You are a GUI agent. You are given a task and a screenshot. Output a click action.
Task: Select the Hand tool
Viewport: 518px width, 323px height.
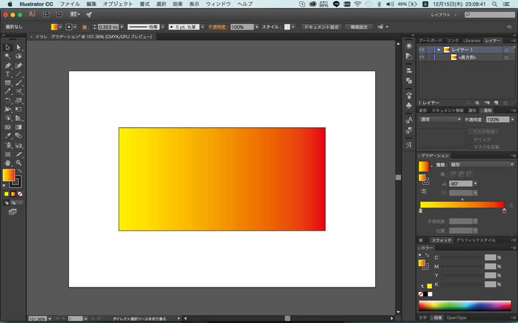click(x=8, y=163)
